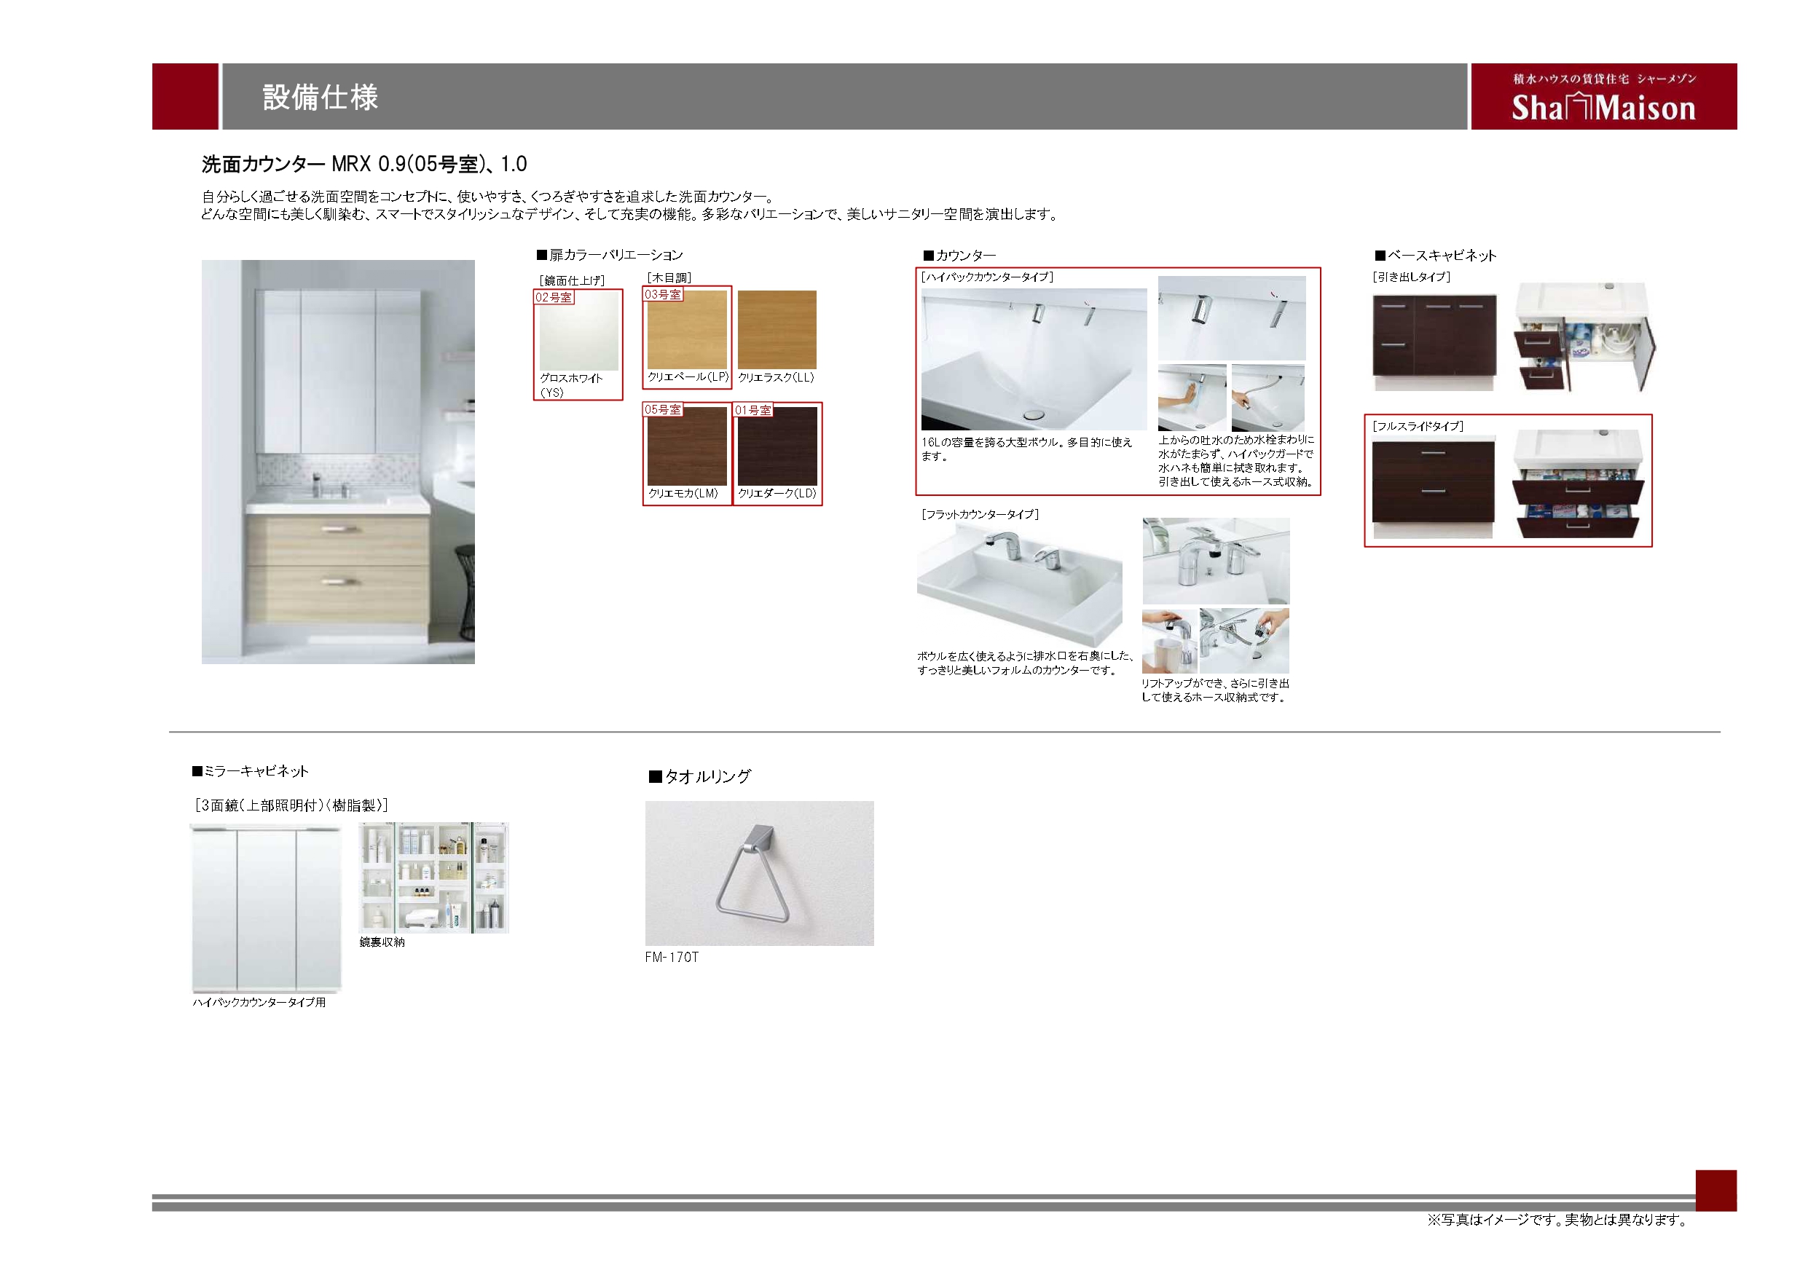This screenshot has width=1808, height=1278.
Task: Open the flat counter hose pull-out photo
Action: [1244, 640]
